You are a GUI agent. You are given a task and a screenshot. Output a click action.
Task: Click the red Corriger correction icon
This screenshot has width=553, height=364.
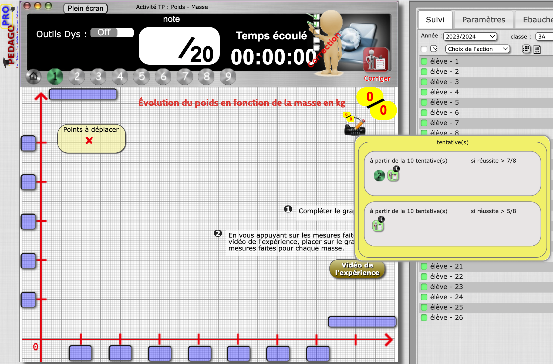pyautogui.click(x=376, y=60)
